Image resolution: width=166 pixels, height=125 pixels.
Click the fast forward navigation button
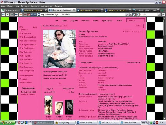(16, 15)
